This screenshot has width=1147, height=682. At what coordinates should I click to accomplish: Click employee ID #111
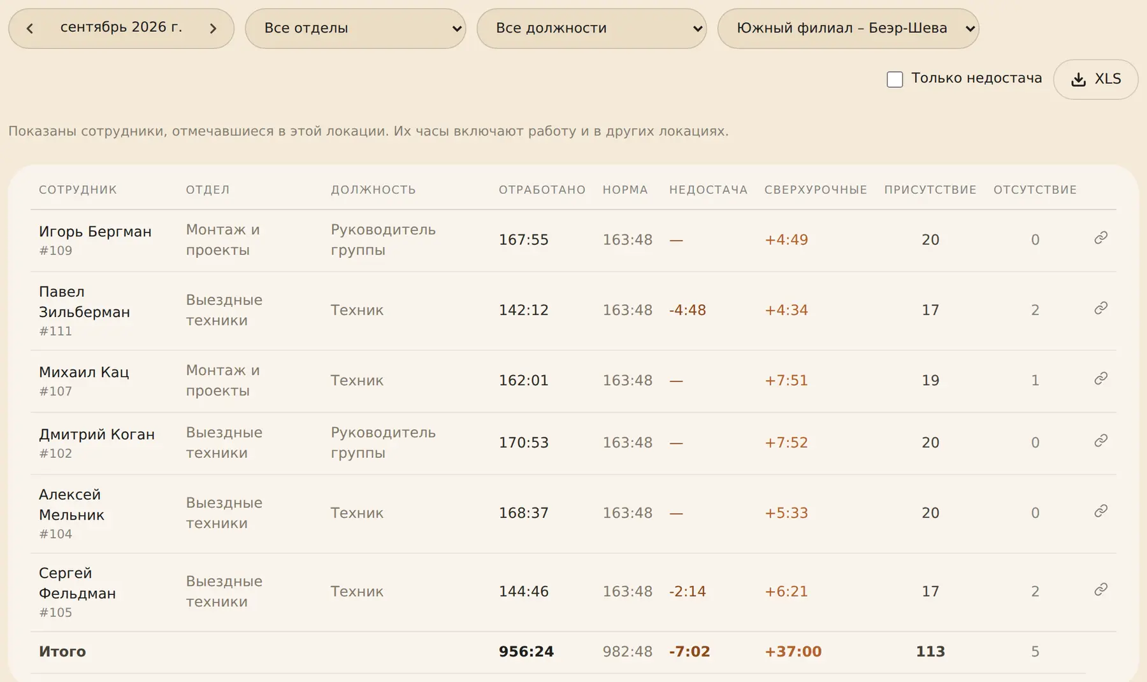coord(55,331)
